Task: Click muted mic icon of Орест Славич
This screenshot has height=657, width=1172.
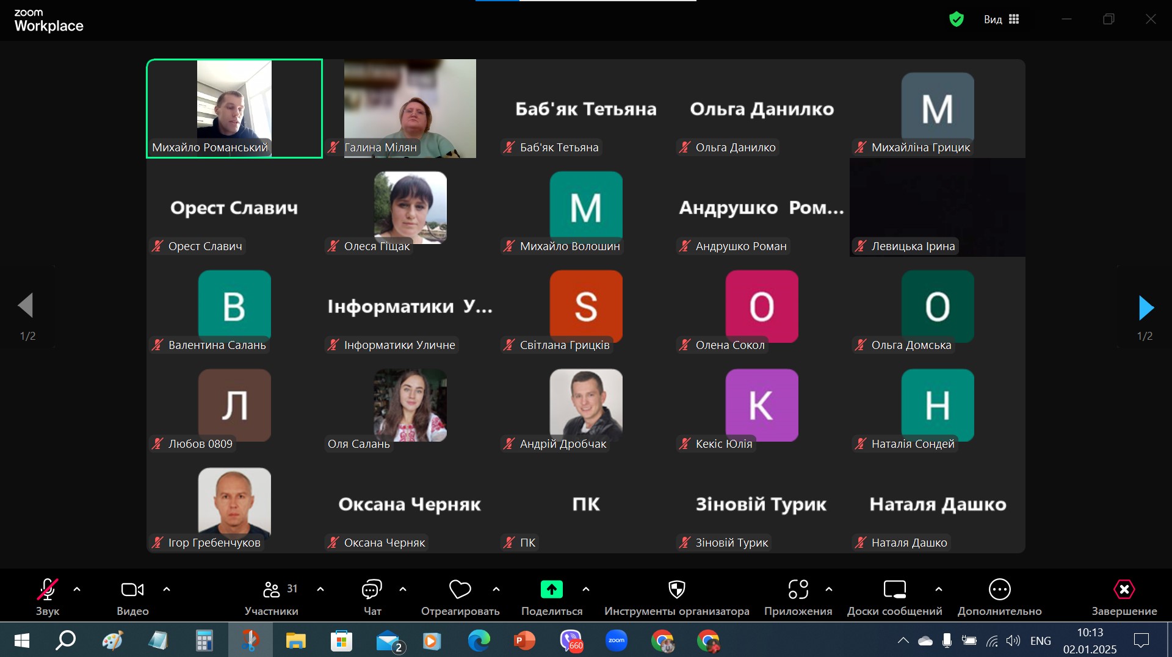Action: [x=157, y=246]
